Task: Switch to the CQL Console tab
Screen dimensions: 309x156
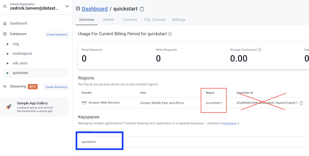Action: click(154, 20)
